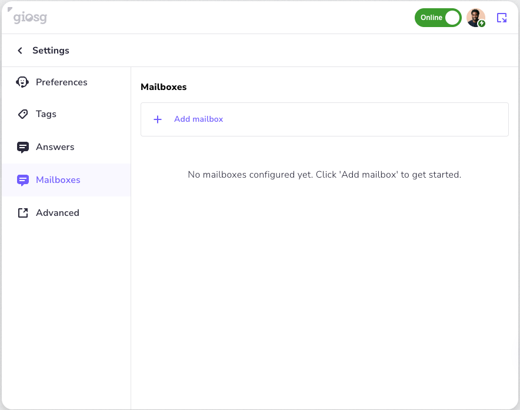Image resolution: width=520 pixels, height=410 pixels.
Task: Click the Mailboxes page heading
Action: [x=163, y=86]
